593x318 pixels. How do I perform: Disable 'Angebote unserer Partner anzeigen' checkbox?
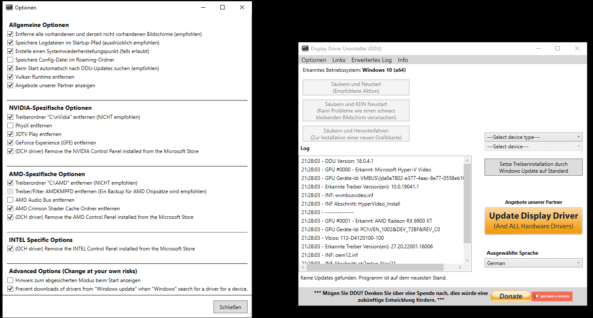point(10,85)
